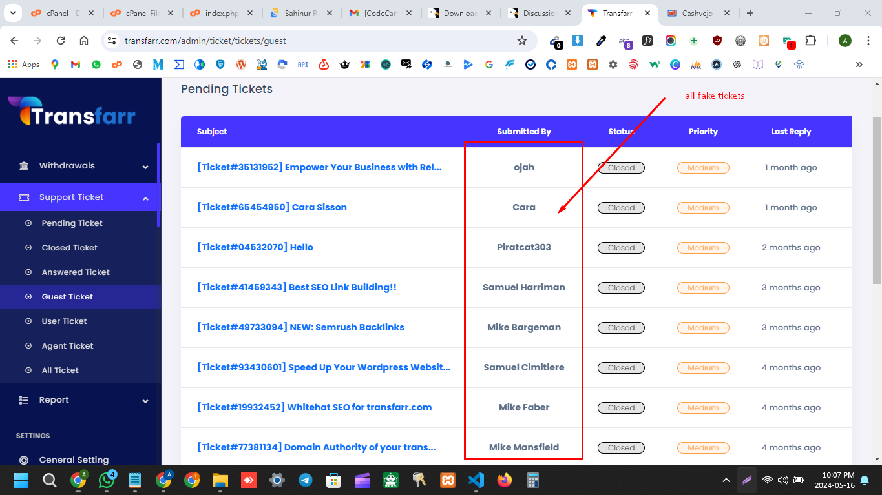
Task: Open Ticket#35131952 Empower Your Business
Action: (x=319, y=167)
